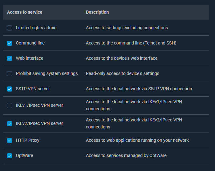Click the Access to service column header

tap(24, 12)
